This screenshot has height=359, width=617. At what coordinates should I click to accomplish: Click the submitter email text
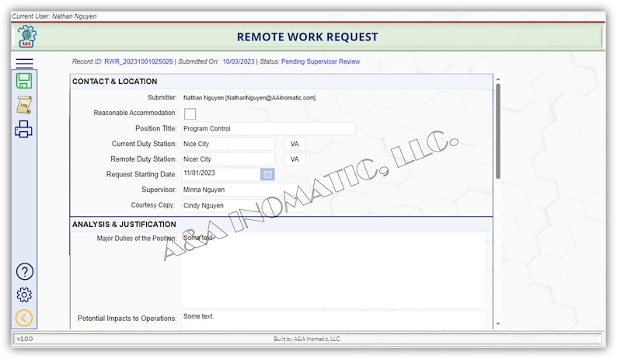(x=270, y=98)
